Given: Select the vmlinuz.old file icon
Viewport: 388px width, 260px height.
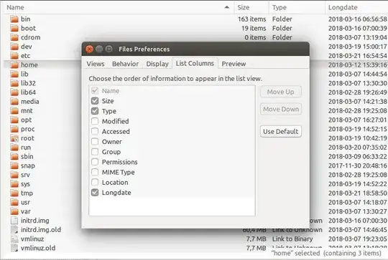Looking at the screenshot, I should (14, 248).
